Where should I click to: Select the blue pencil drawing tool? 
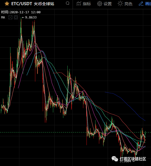[141, 3]
